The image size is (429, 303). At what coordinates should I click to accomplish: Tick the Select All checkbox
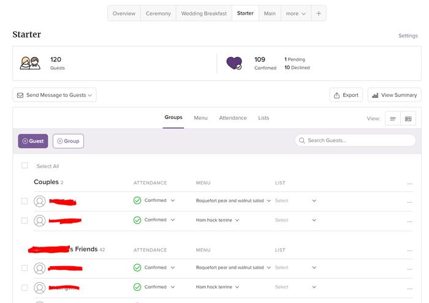pos(25,166)
